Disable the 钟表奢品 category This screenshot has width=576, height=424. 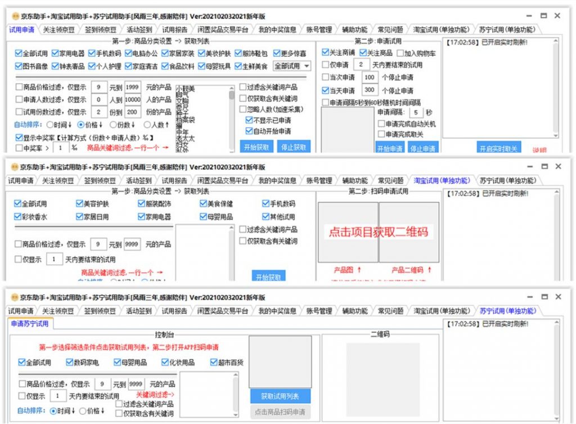coord(56,66)
